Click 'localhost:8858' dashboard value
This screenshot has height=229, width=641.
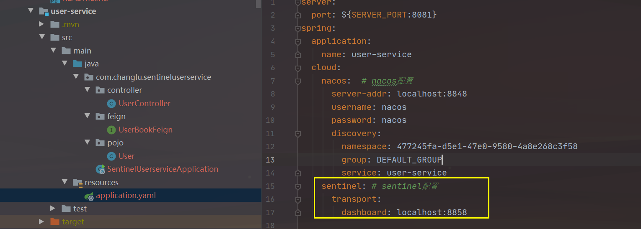[x=432, y=212]
